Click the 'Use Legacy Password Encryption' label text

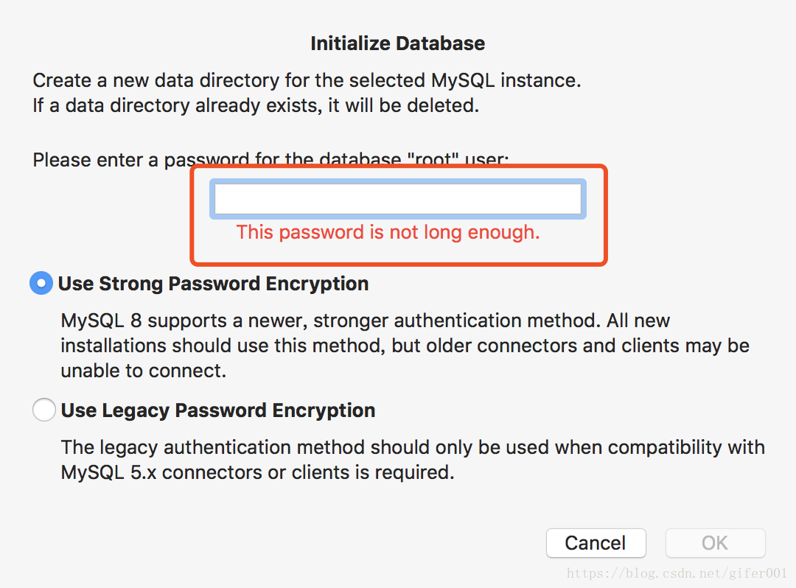pos(217,410)
